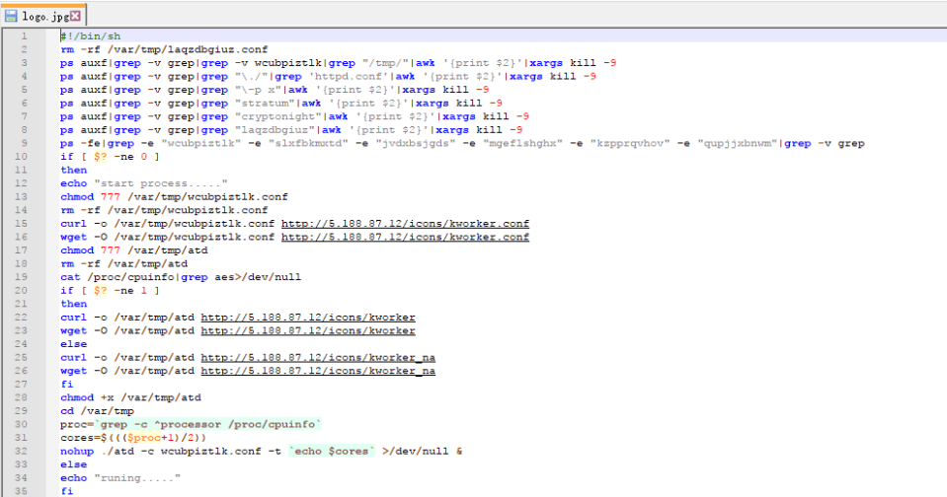Screen dimensions: 947x497
Task: Click line number 9 in the margin
Action: [x=24, y=144]
